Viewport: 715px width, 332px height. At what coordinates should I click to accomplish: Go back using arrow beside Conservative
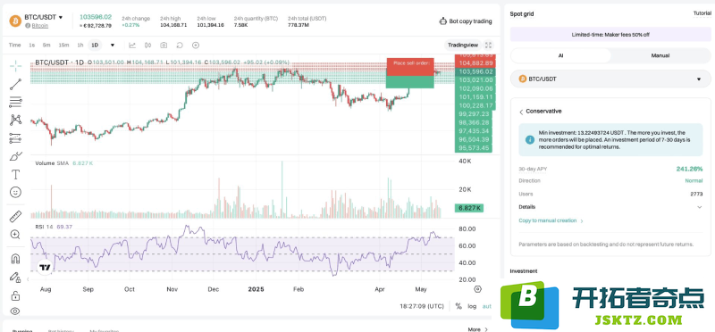[x=521, y=112]
